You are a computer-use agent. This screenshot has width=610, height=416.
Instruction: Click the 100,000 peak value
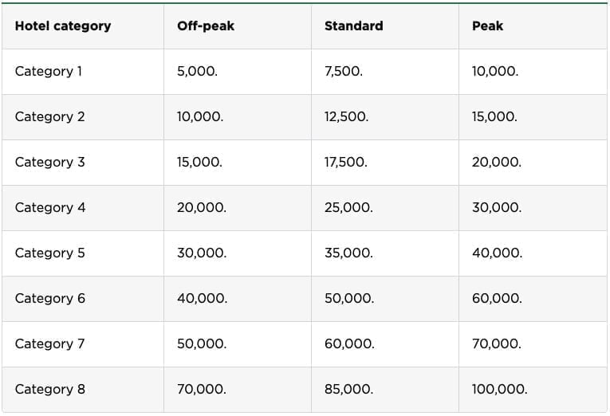point(499,389)
